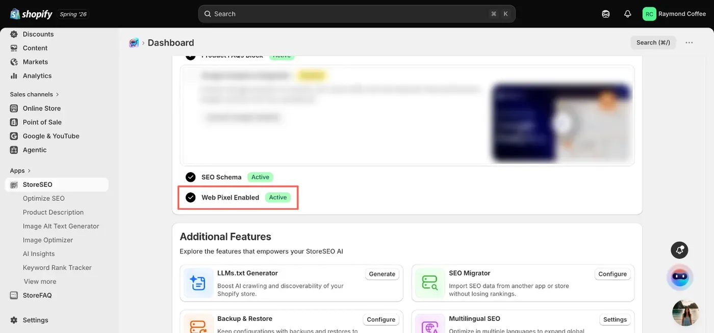The width and height of the screenshot is (714, 333).
Task: Click the Raymond Coffee store name
Action: [x=682, y=14]
